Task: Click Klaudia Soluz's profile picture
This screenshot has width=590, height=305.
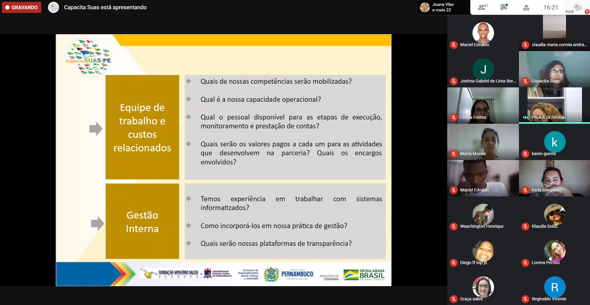Action: tap(555, 214)
